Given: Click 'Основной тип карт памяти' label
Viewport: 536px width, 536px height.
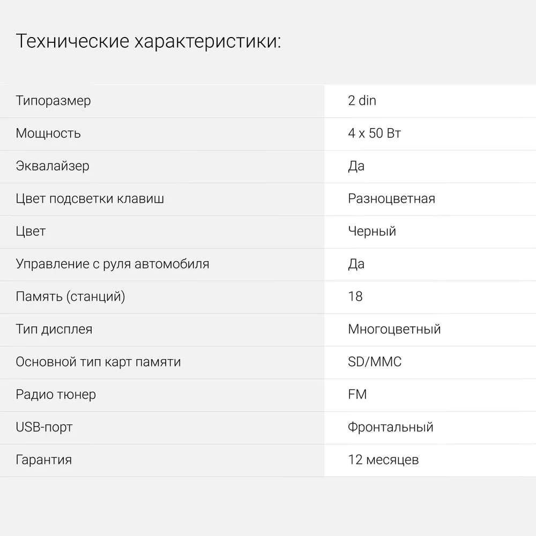Looking at the screenshot, I should pyautogui.click(x=98, y=362).
